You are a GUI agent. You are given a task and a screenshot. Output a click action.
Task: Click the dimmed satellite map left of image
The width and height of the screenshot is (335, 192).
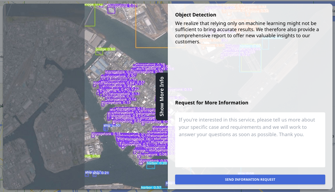(43, 98)
